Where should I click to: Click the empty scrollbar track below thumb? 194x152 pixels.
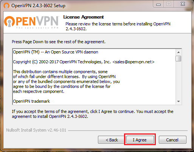(x=178, y=80)
